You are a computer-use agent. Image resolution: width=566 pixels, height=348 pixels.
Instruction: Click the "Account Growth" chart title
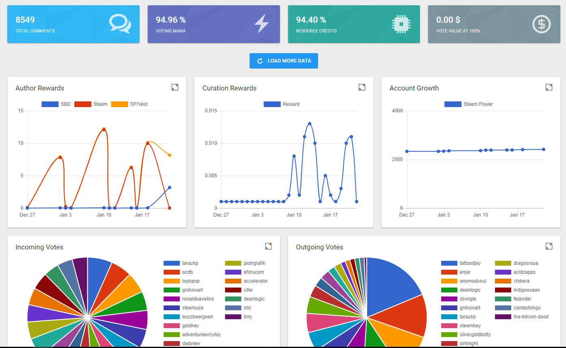click(x=414, y=88)
